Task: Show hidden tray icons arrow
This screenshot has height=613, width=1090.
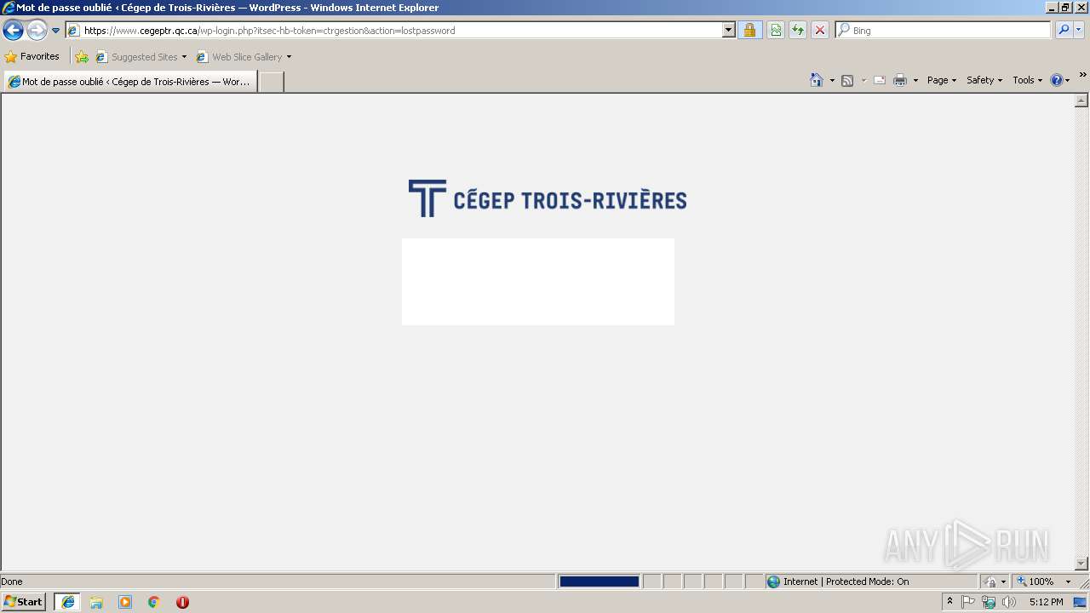Action: click(x=950, y=602)
